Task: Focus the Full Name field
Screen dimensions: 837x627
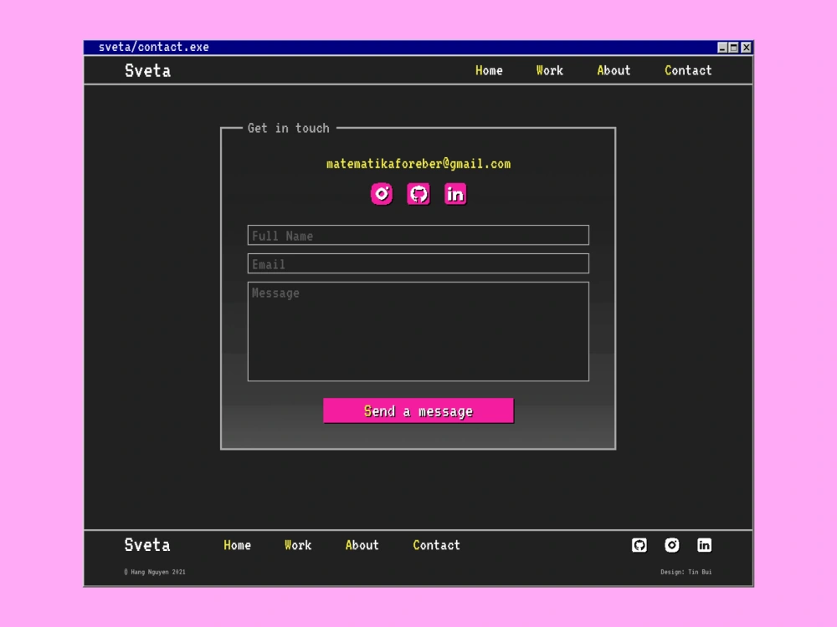Action: tap(418, 235)
